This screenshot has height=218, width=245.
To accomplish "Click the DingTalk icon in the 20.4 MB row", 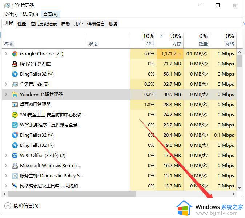I will click(15, 135).
